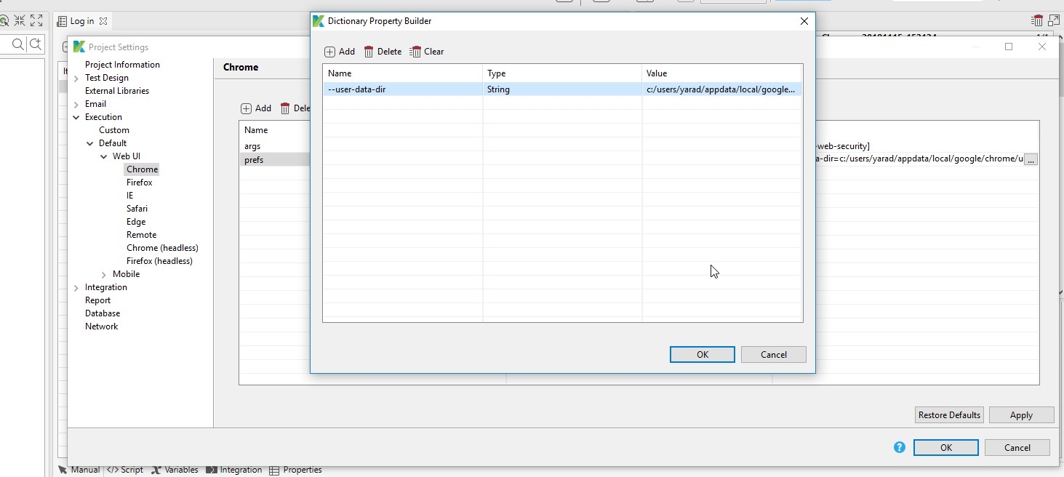
Task: Open the Variables tab
Action: (x=175, y=470)
